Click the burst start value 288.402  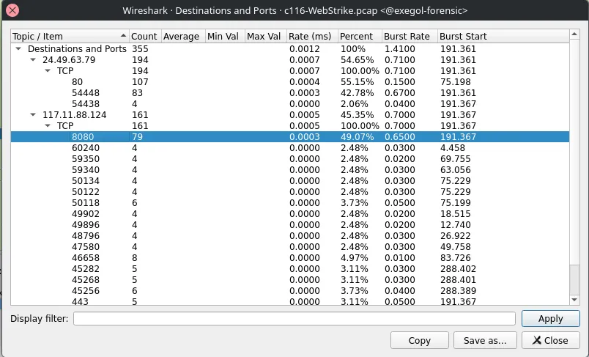458,269
